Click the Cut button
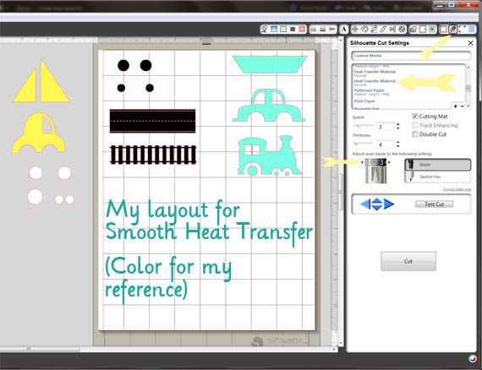Screen dimensions: 482x370 click(408, 261)
